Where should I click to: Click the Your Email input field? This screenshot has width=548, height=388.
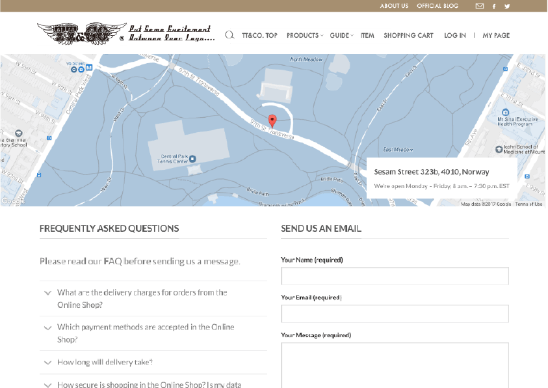395,314
